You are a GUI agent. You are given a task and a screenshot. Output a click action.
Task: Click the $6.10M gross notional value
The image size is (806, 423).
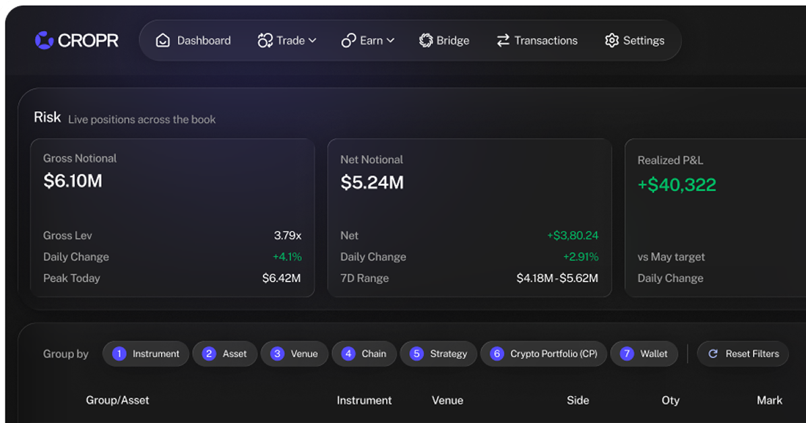pyautogui.click(x=73, y=181)
